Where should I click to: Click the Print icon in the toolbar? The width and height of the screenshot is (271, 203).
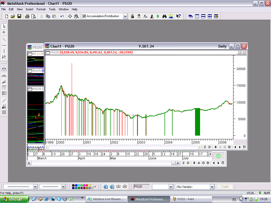(x=27, y=16)
